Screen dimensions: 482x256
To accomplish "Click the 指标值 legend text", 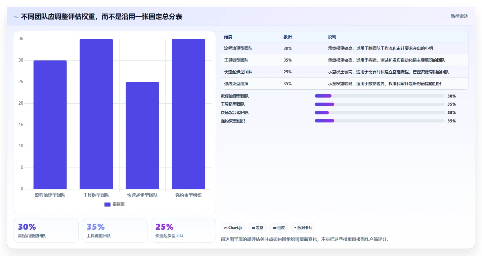I will tap(119, 204).
